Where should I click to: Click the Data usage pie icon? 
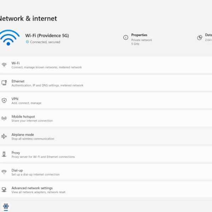tap(199, 37)
